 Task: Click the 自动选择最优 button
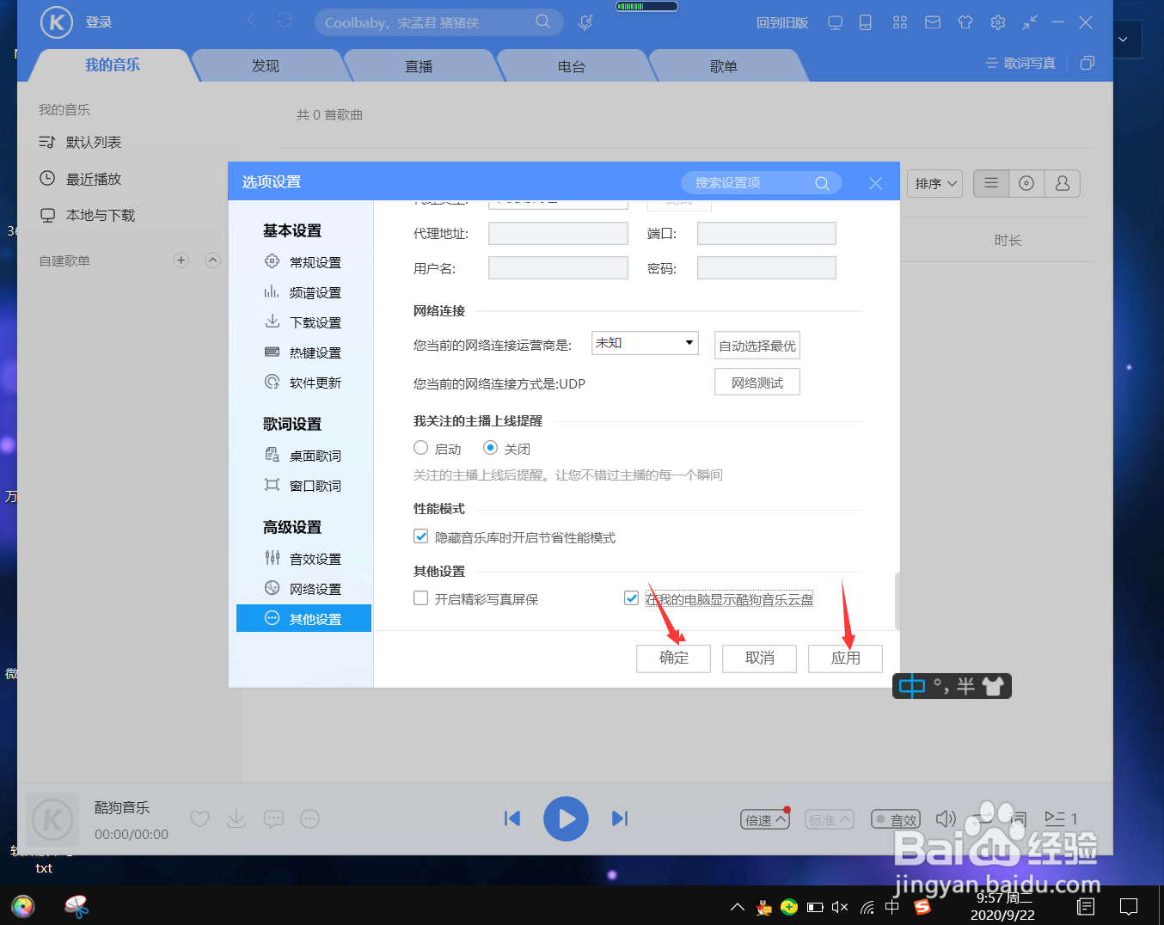[757, 345]
